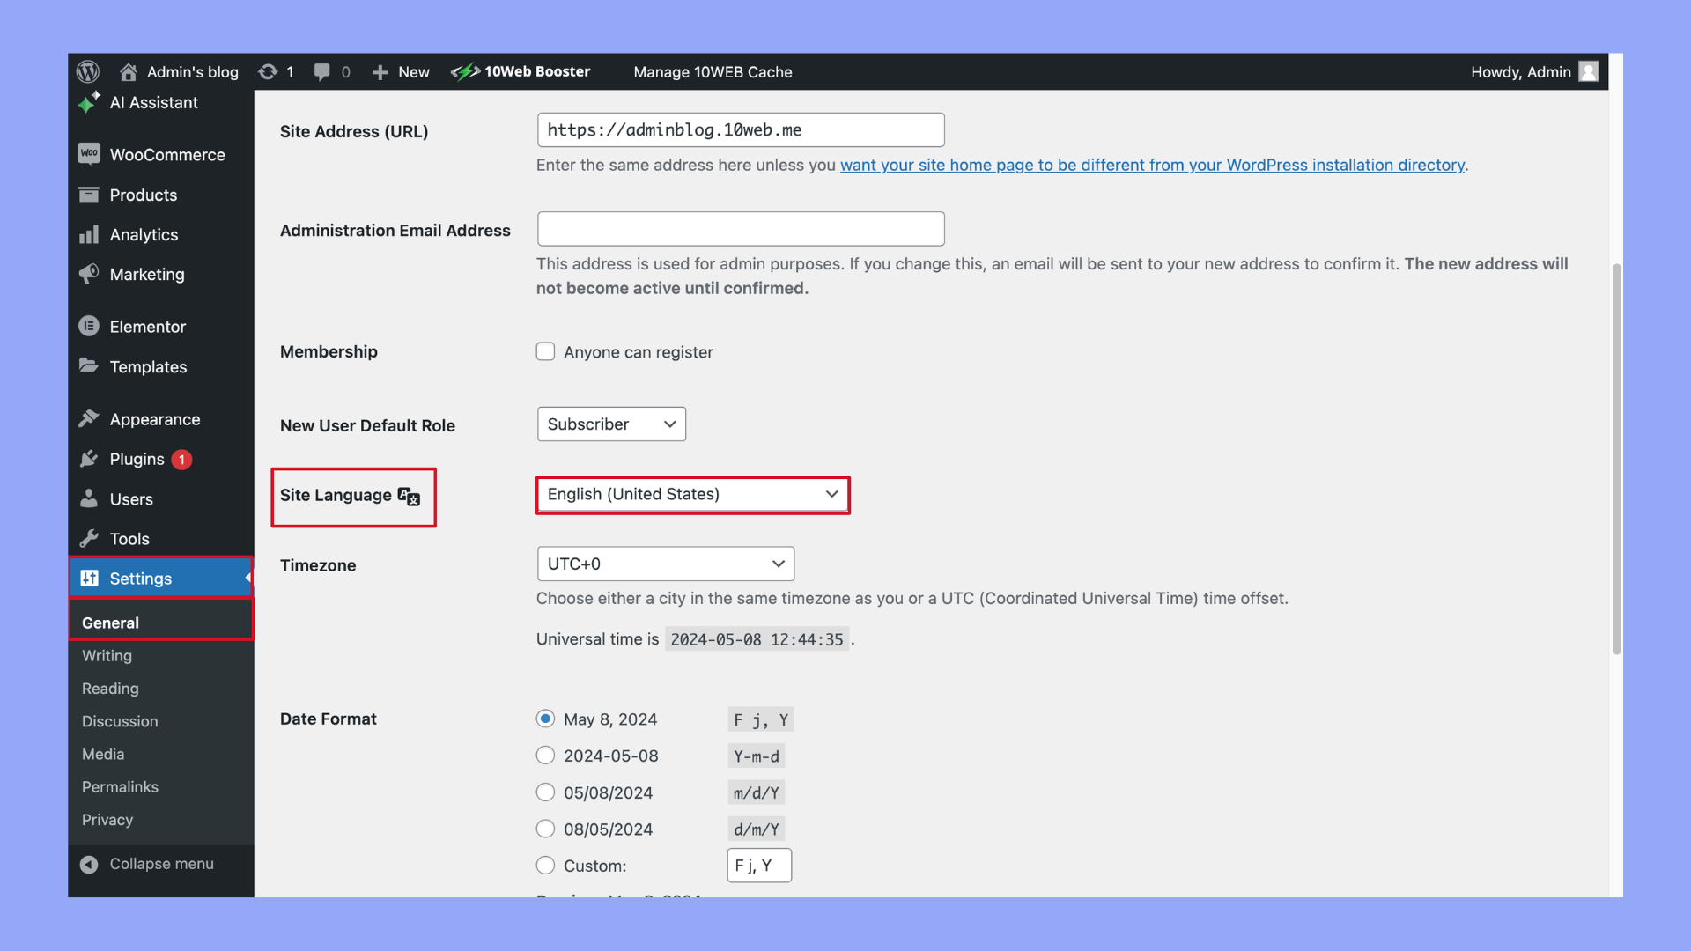
Task: Choose Custom date format radio
Action: [x=545, y=866]
